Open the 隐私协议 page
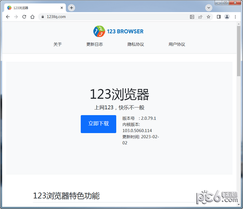The image size is (243, 209). tap(136, 44)
